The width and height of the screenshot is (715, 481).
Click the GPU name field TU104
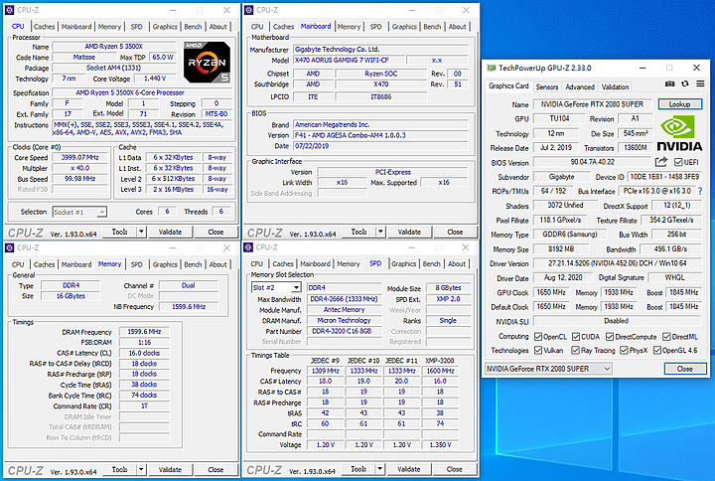coord(559,118)
